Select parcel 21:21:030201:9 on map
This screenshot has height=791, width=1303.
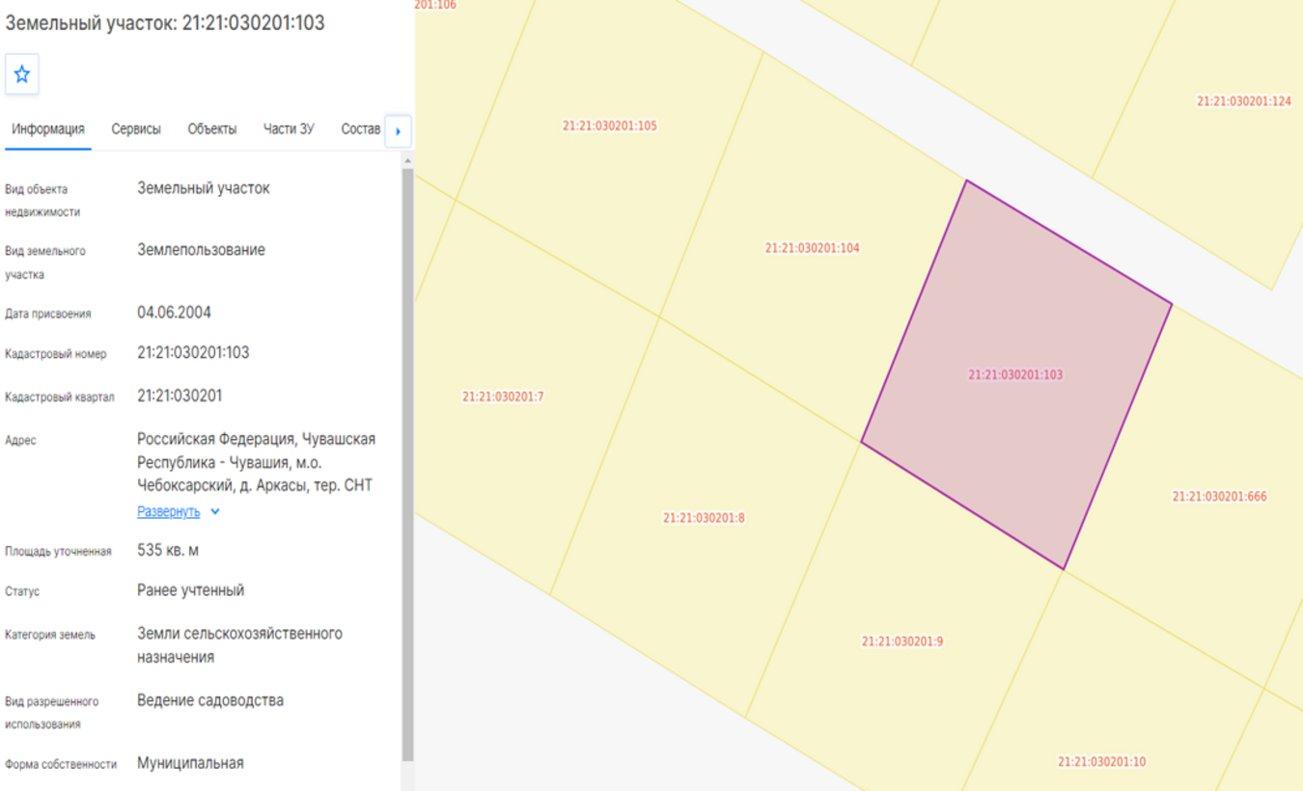(x=902, y=641)
